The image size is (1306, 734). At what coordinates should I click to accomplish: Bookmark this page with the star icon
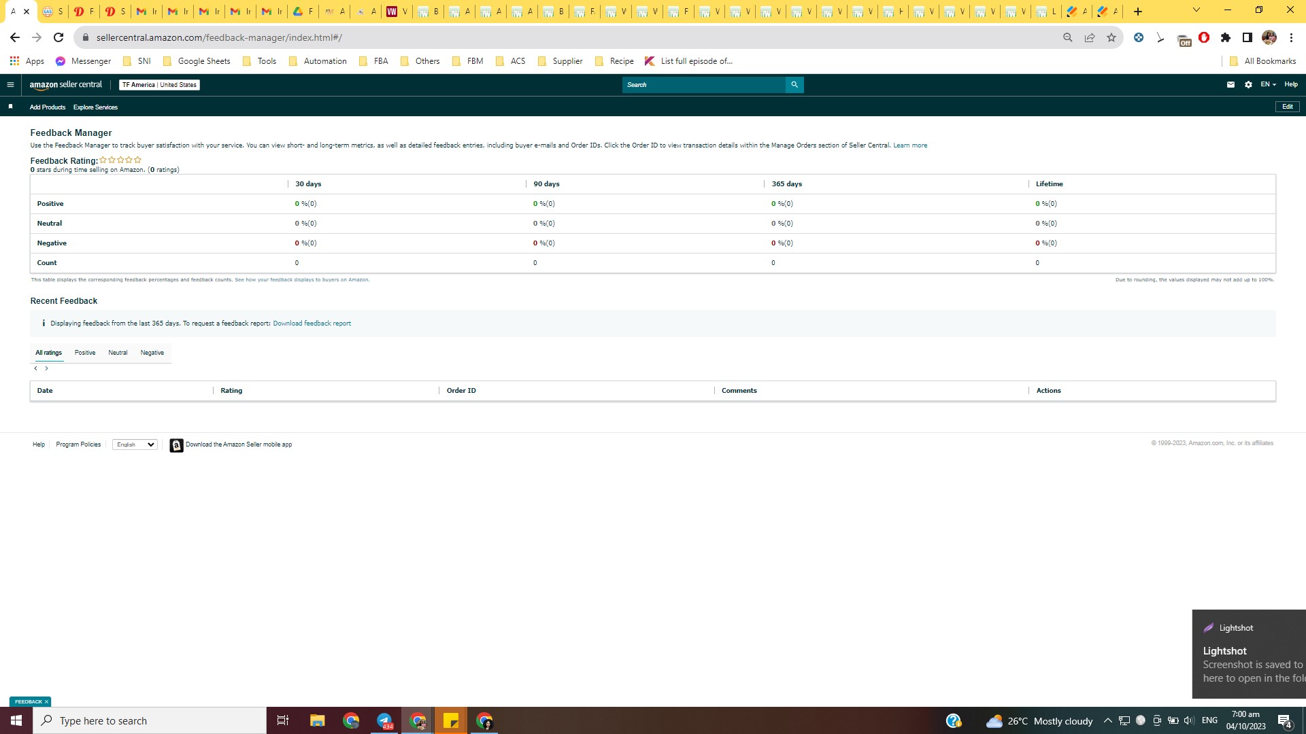pos(1111,37)
